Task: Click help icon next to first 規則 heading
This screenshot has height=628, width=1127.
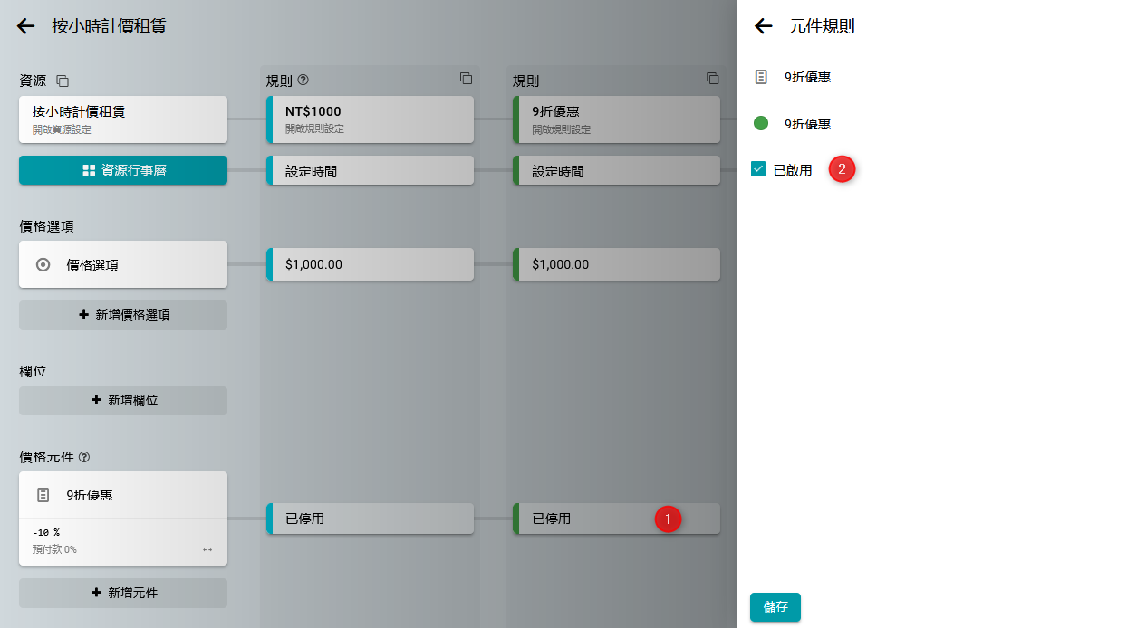Action: coord(303,81)
